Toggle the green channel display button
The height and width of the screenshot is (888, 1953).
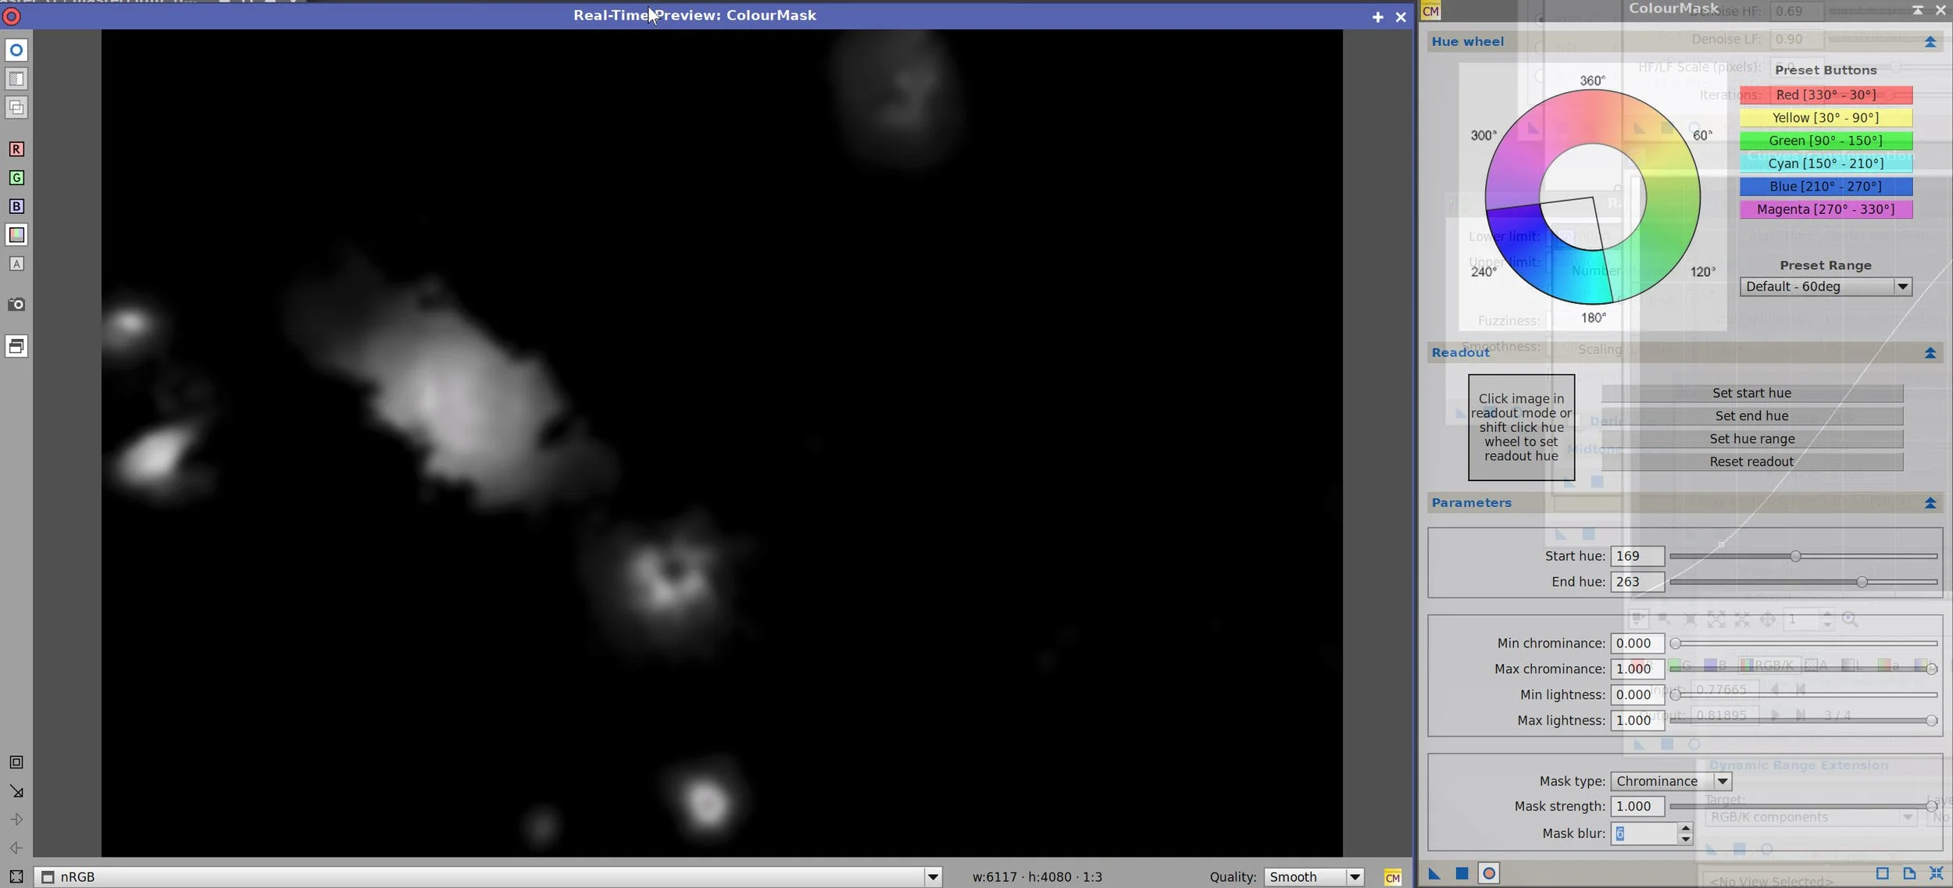point(16,178)
